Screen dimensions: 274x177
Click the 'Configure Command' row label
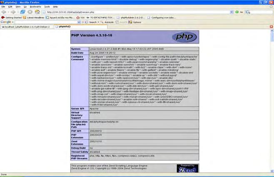pos(77,58)
